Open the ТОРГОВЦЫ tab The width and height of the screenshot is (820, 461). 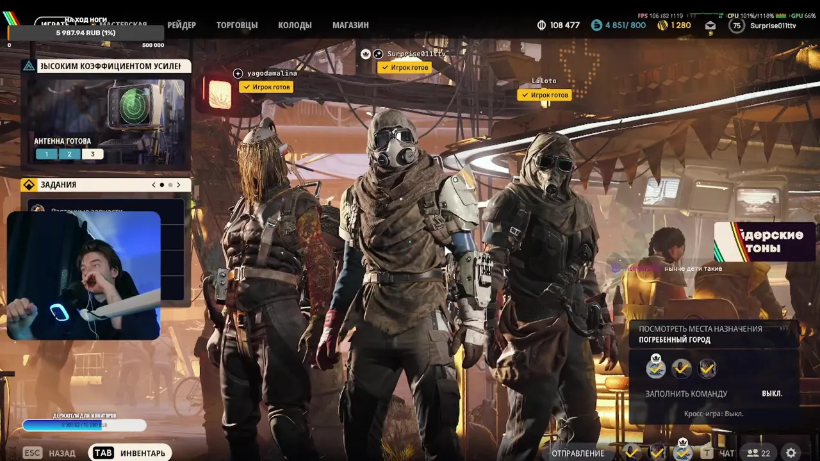pyautogui.click(x=237, y=25)
